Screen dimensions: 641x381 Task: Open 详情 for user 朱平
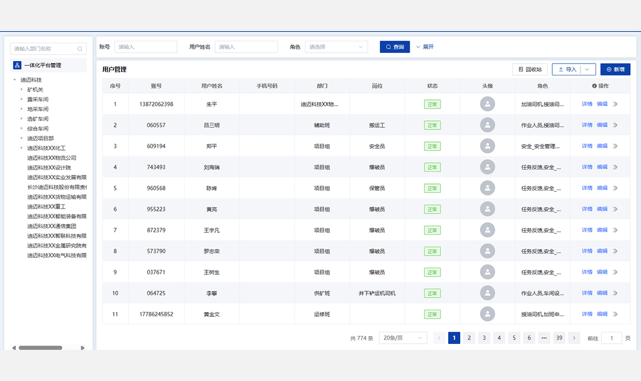pos(587,104)
